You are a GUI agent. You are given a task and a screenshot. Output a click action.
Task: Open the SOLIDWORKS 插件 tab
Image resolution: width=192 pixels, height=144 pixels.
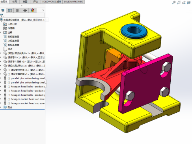(x=52, y=2)
